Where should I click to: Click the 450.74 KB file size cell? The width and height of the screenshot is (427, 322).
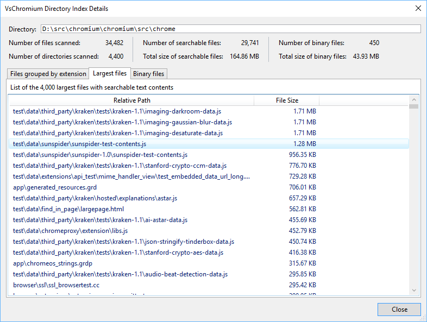click(x=302, y=242)
